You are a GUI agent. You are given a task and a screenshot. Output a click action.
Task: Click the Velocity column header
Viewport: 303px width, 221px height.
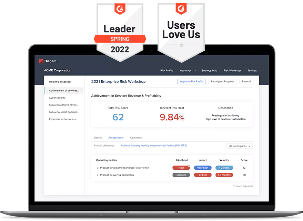224,160
